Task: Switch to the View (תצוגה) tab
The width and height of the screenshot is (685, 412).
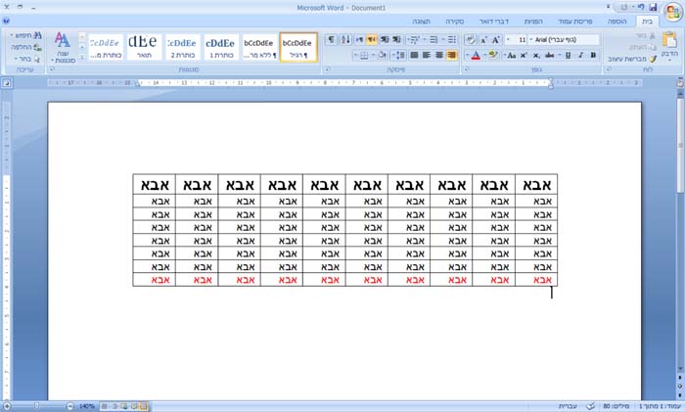Action: pos(421,21)
